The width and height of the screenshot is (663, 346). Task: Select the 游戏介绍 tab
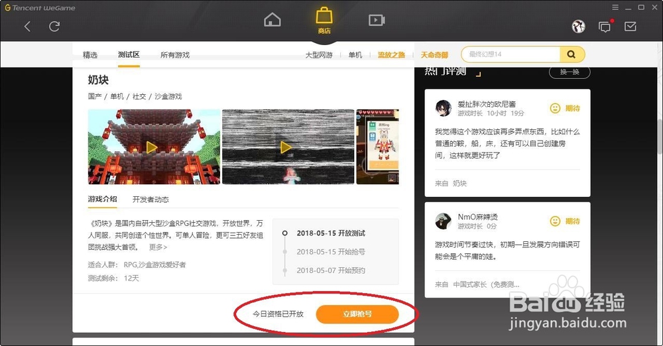click(x=102, y=199)
